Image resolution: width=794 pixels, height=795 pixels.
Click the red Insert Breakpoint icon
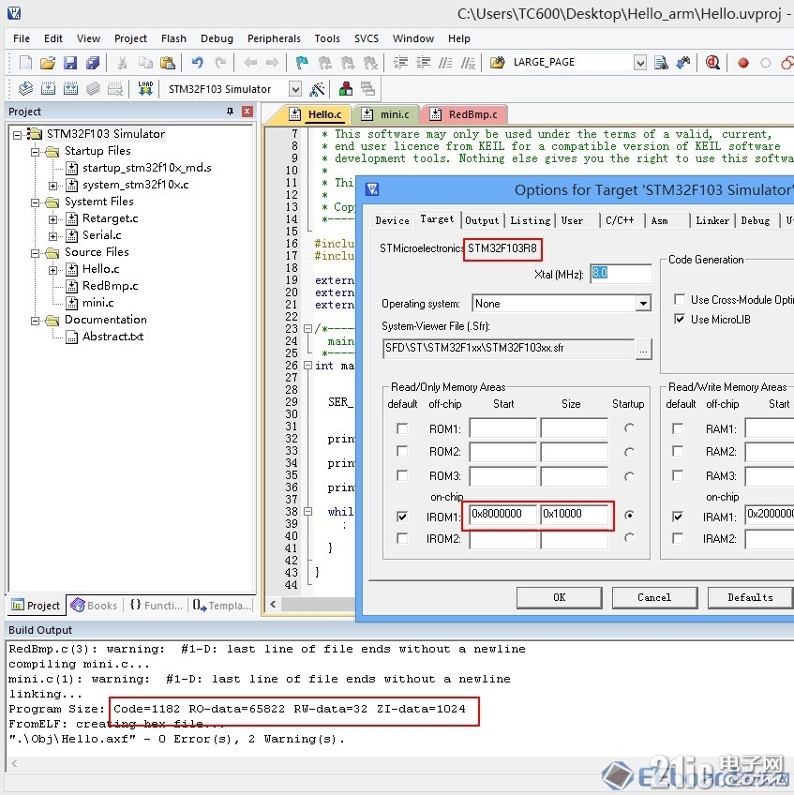click(x=743, y=63)
